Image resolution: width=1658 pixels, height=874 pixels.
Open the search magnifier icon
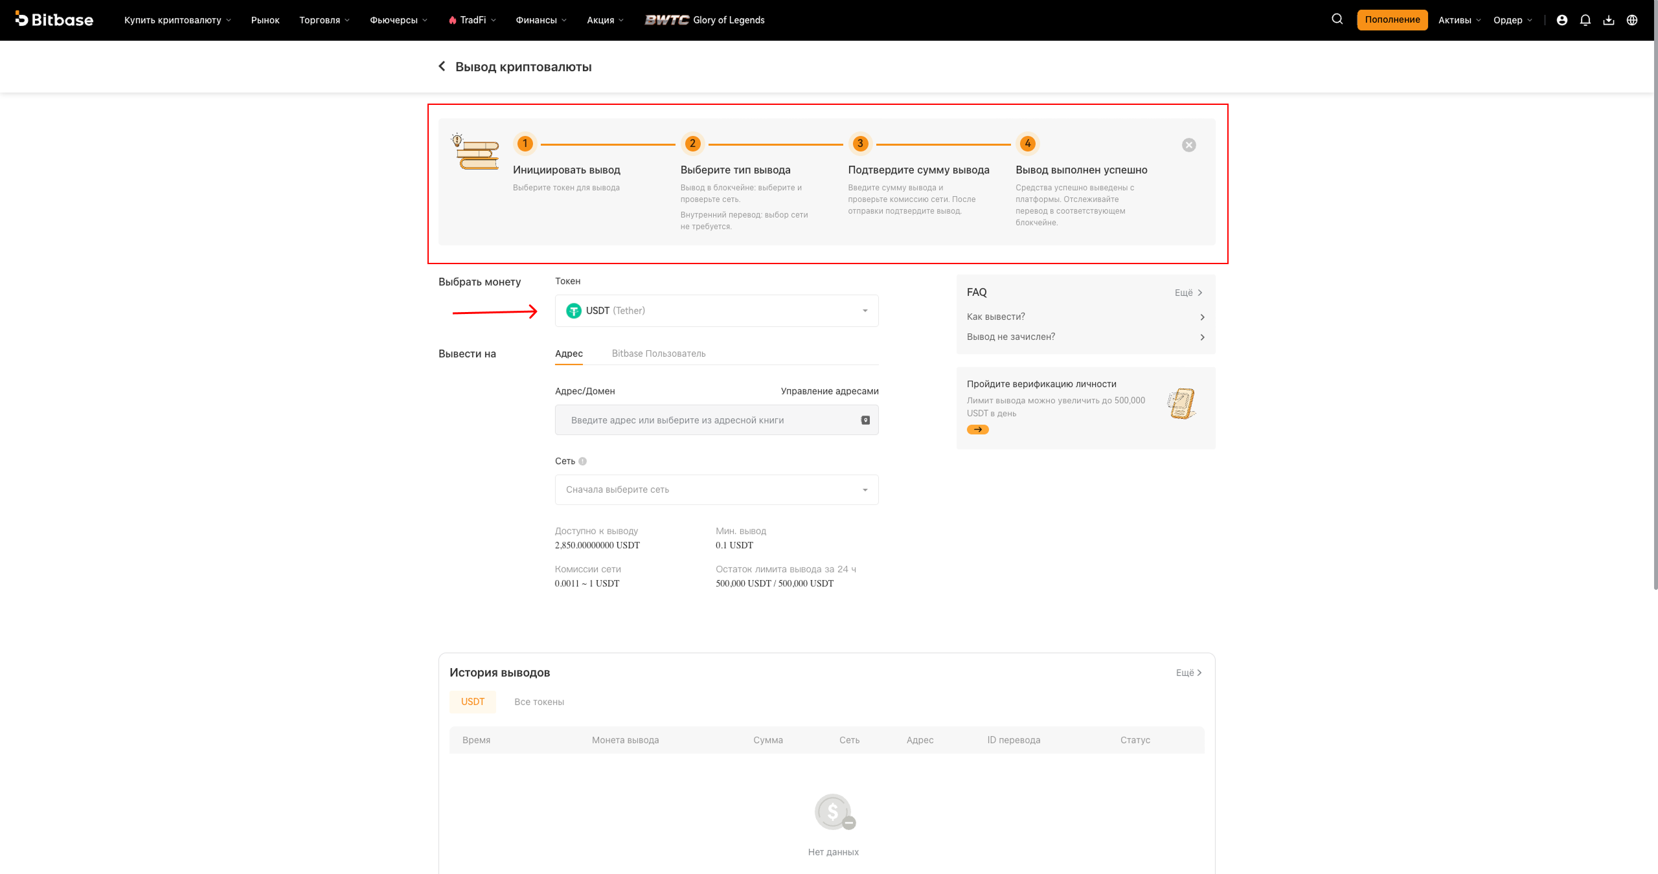click(1337, 19)
